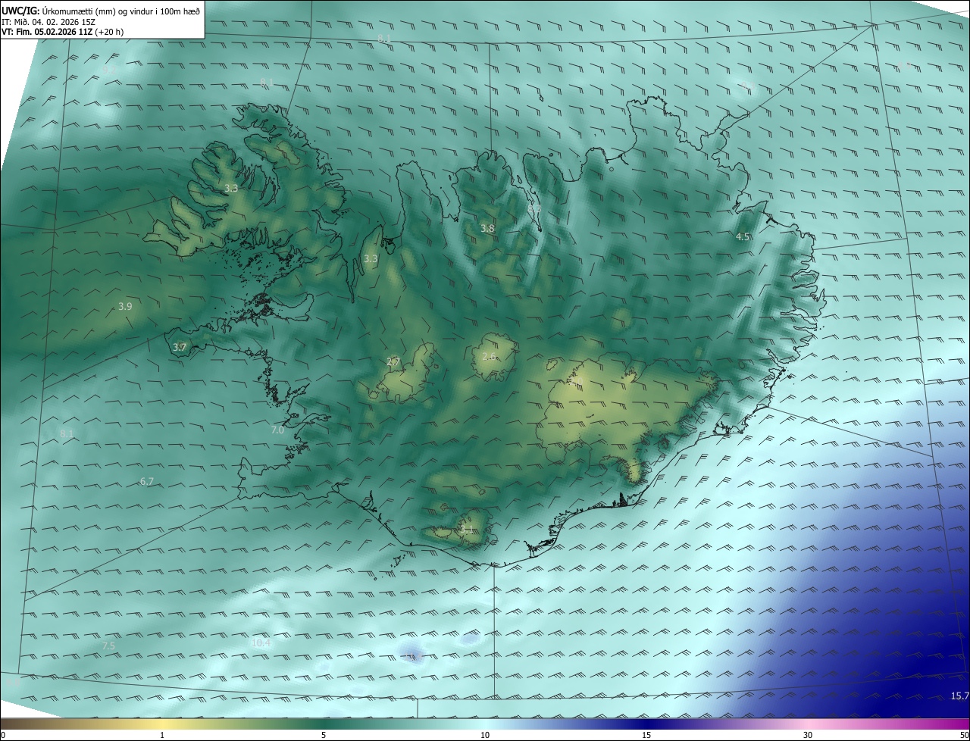Click the 'VT: Fim. 05.02.2026 11Z (+20 h)' line
This screenshot has height=741, width=970.
[63, 32]
